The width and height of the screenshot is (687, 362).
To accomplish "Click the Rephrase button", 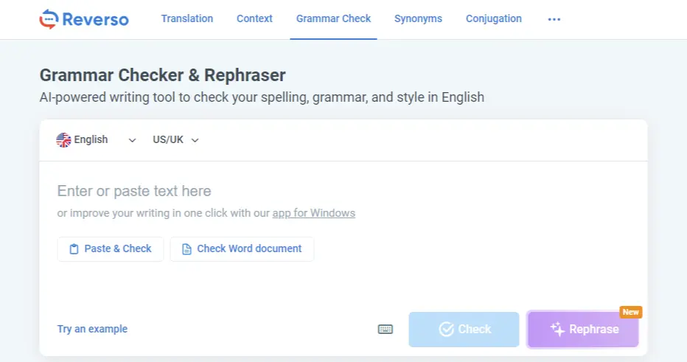I will click(583, 329).
